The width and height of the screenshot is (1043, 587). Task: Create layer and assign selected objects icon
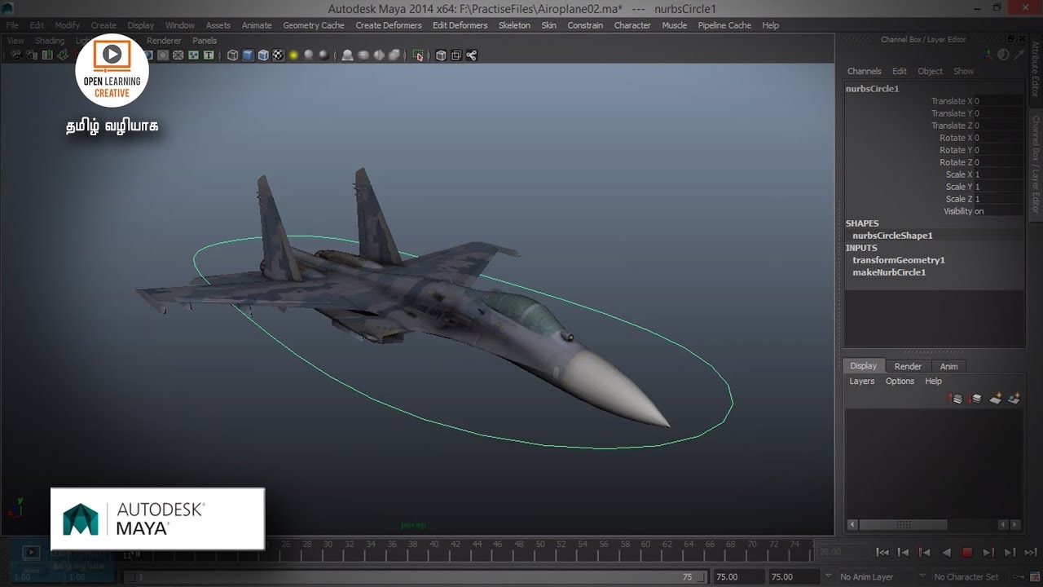click(1014, 399)
